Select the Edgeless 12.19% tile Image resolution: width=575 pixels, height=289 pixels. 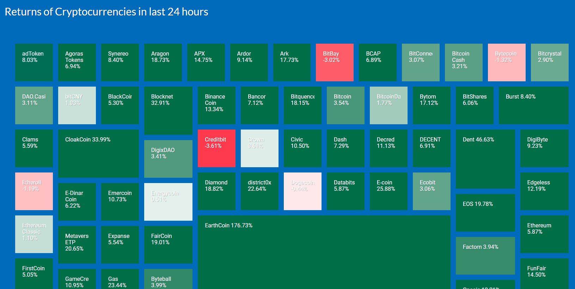(x=544, y=191)
